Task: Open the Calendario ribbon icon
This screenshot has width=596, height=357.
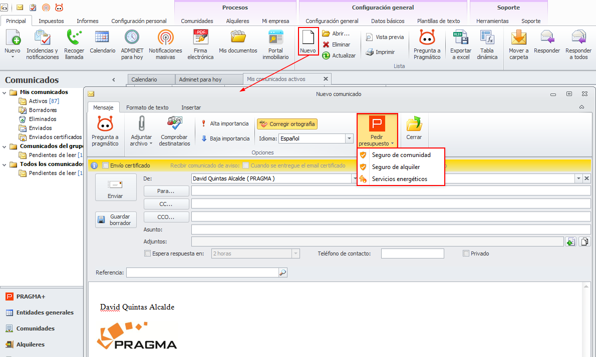Action: tap(102, 41)
